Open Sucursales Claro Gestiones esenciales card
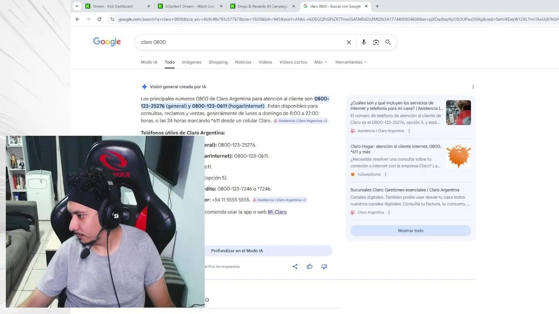The height and width of the screenshot is (314, 559). (x=405, y=190)
